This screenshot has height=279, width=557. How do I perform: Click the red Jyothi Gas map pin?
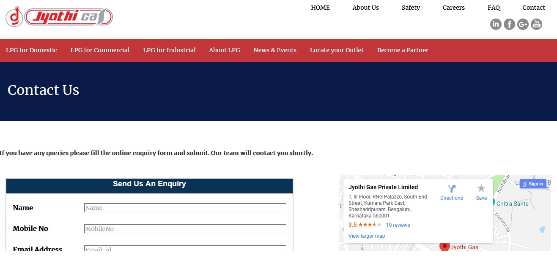[x=445, y=246]
